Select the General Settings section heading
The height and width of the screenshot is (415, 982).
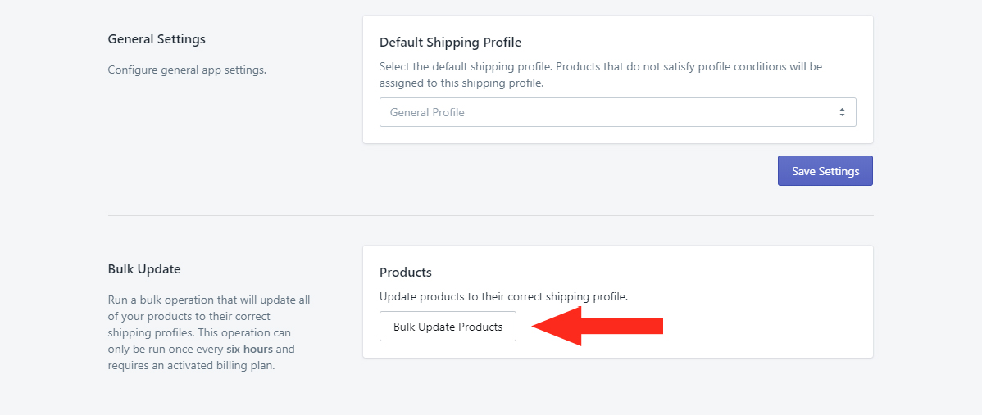tap(157, 39)
